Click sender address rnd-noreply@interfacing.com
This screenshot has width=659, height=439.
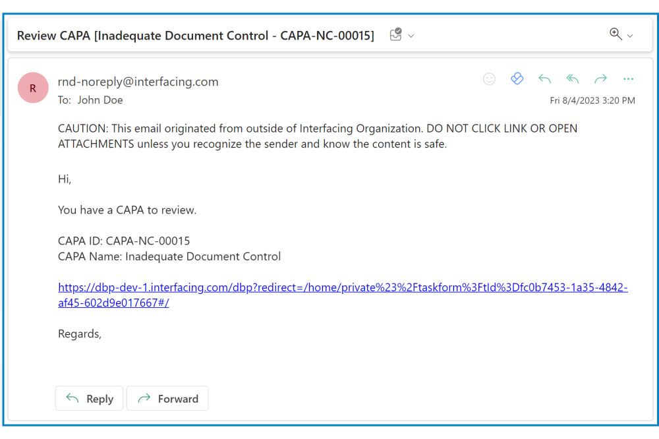click(138, 82)
